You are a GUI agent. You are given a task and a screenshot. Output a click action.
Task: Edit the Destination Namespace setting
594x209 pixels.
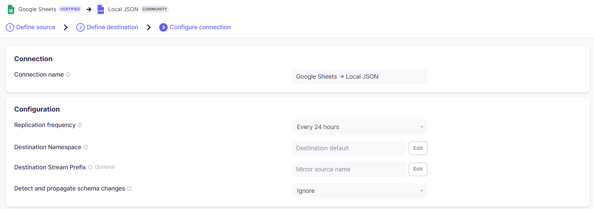pyautogui.click(x=418, y=148)
